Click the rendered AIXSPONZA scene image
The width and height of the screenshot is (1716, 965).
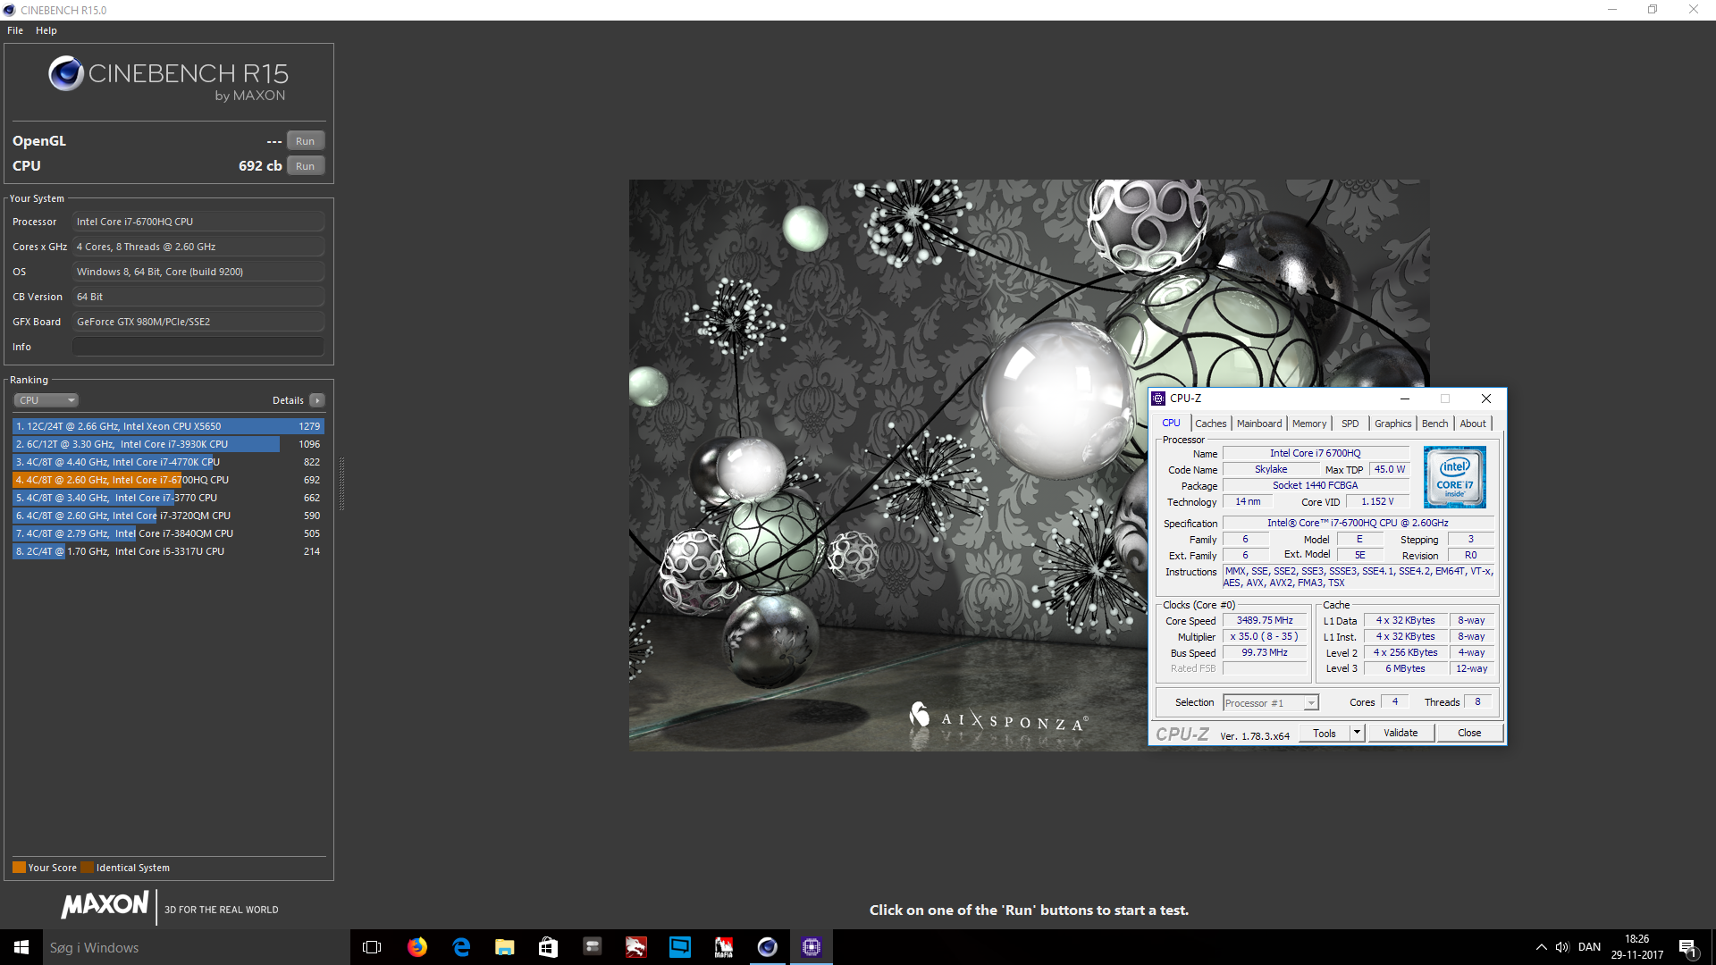pos(1029,465)
